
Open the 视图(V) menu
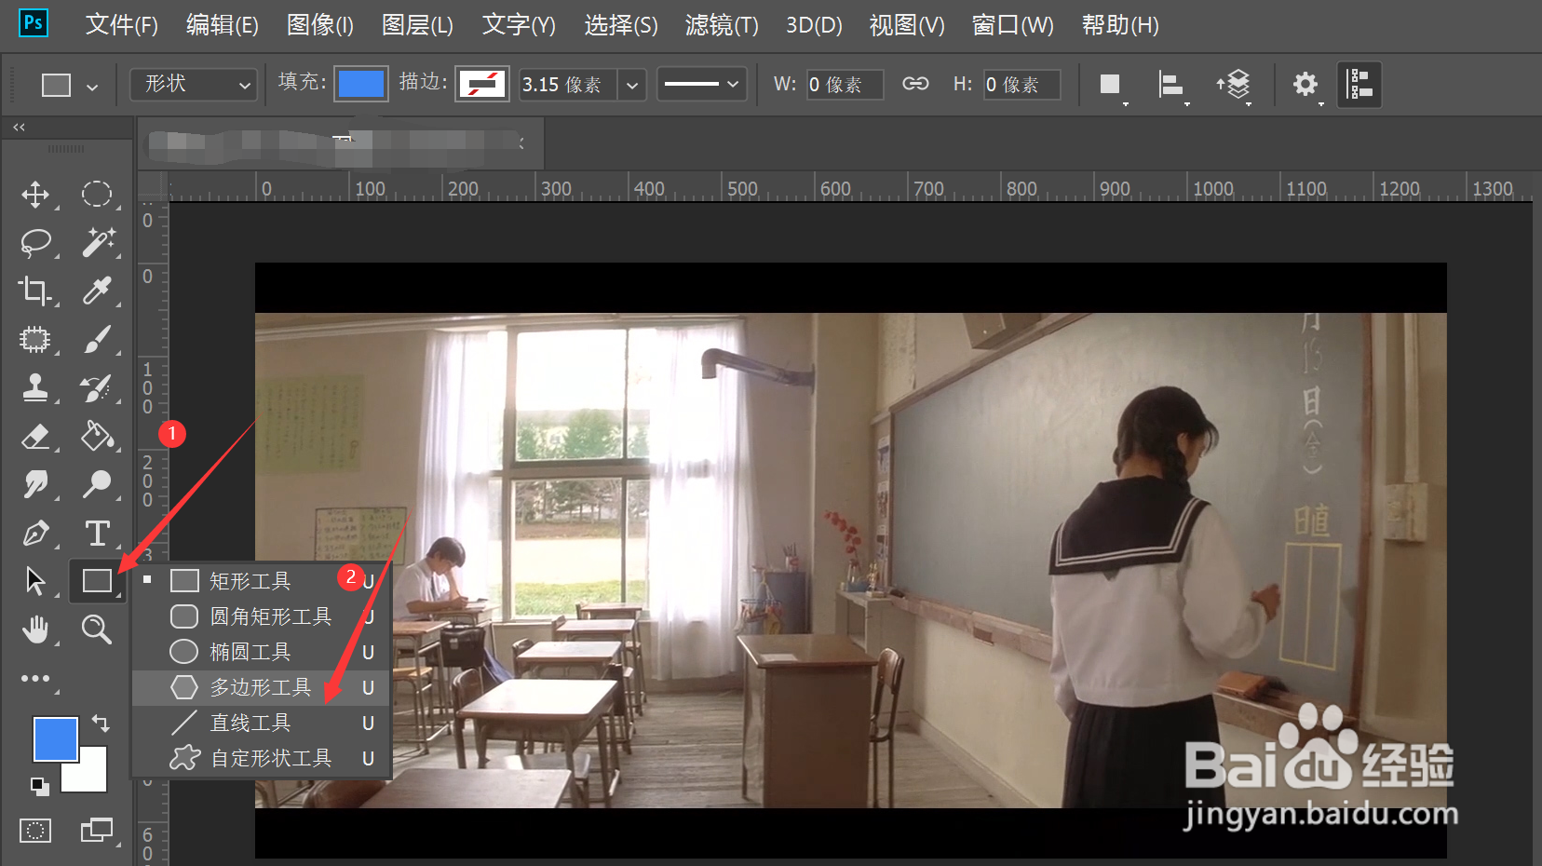(907, 25)
